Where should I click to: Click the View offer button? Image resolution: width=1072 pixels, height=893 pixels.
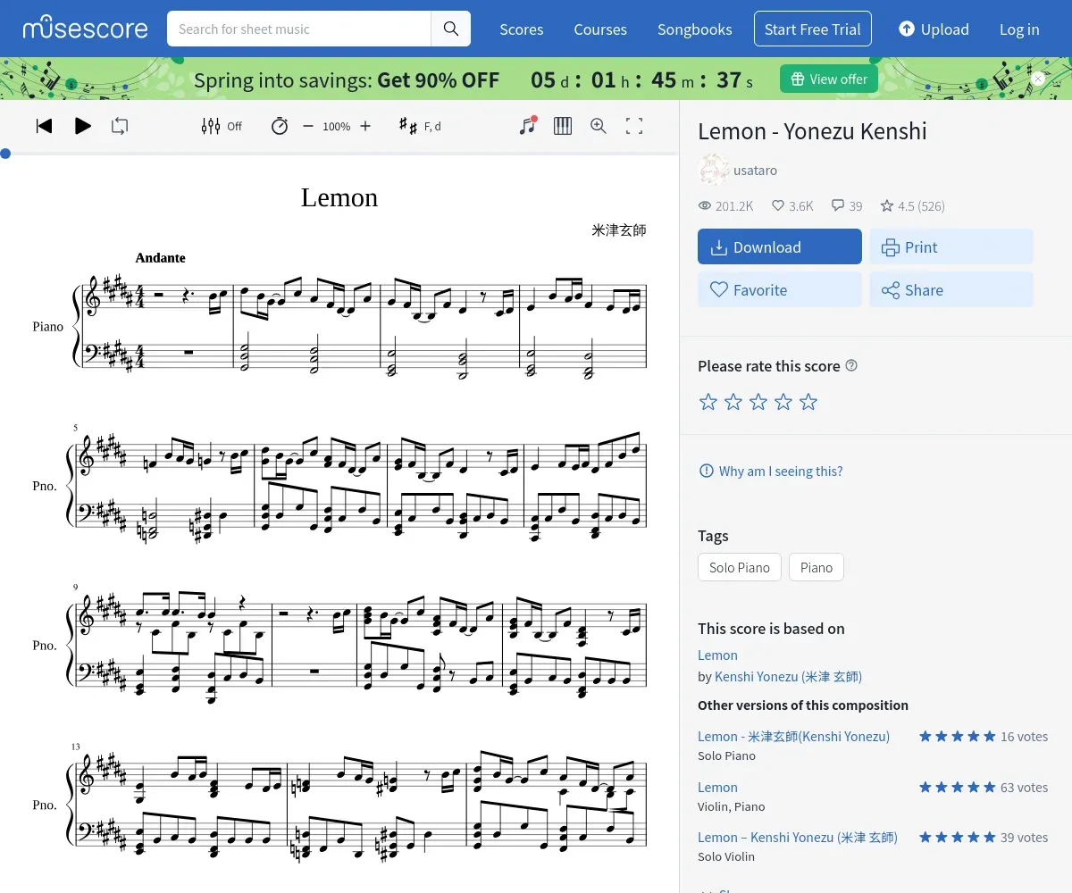coord(829,79)
